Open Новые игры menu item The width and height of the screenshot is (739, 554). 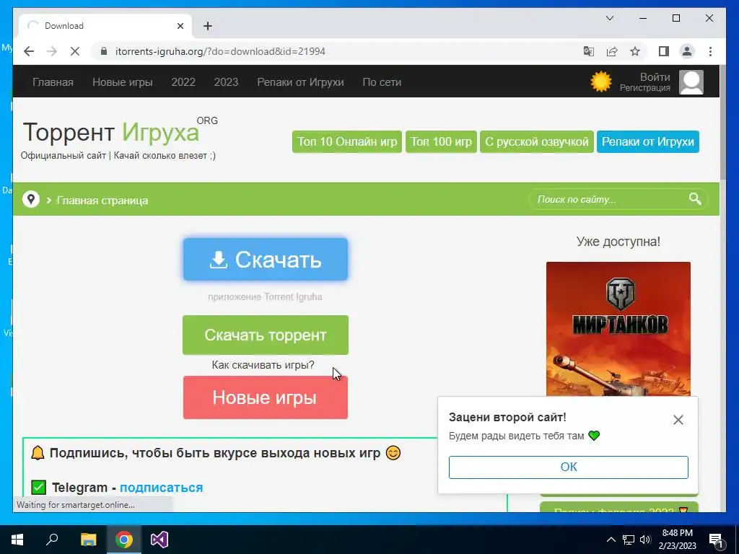123,82
